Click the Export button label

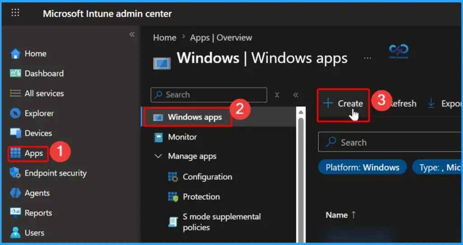(x=452, y=104)
